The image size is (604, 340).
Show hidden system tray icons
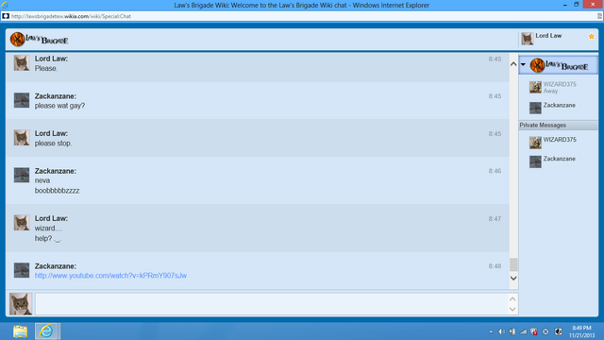point(491,331)
